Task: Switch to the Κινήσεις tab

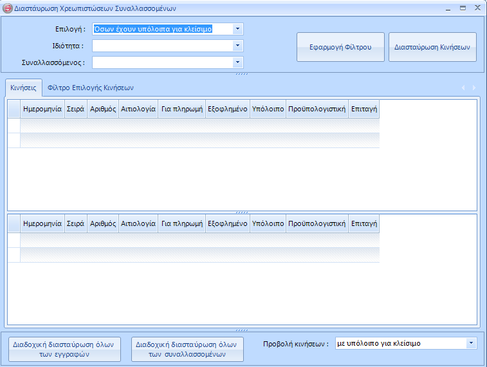Action: pos(23,88)
